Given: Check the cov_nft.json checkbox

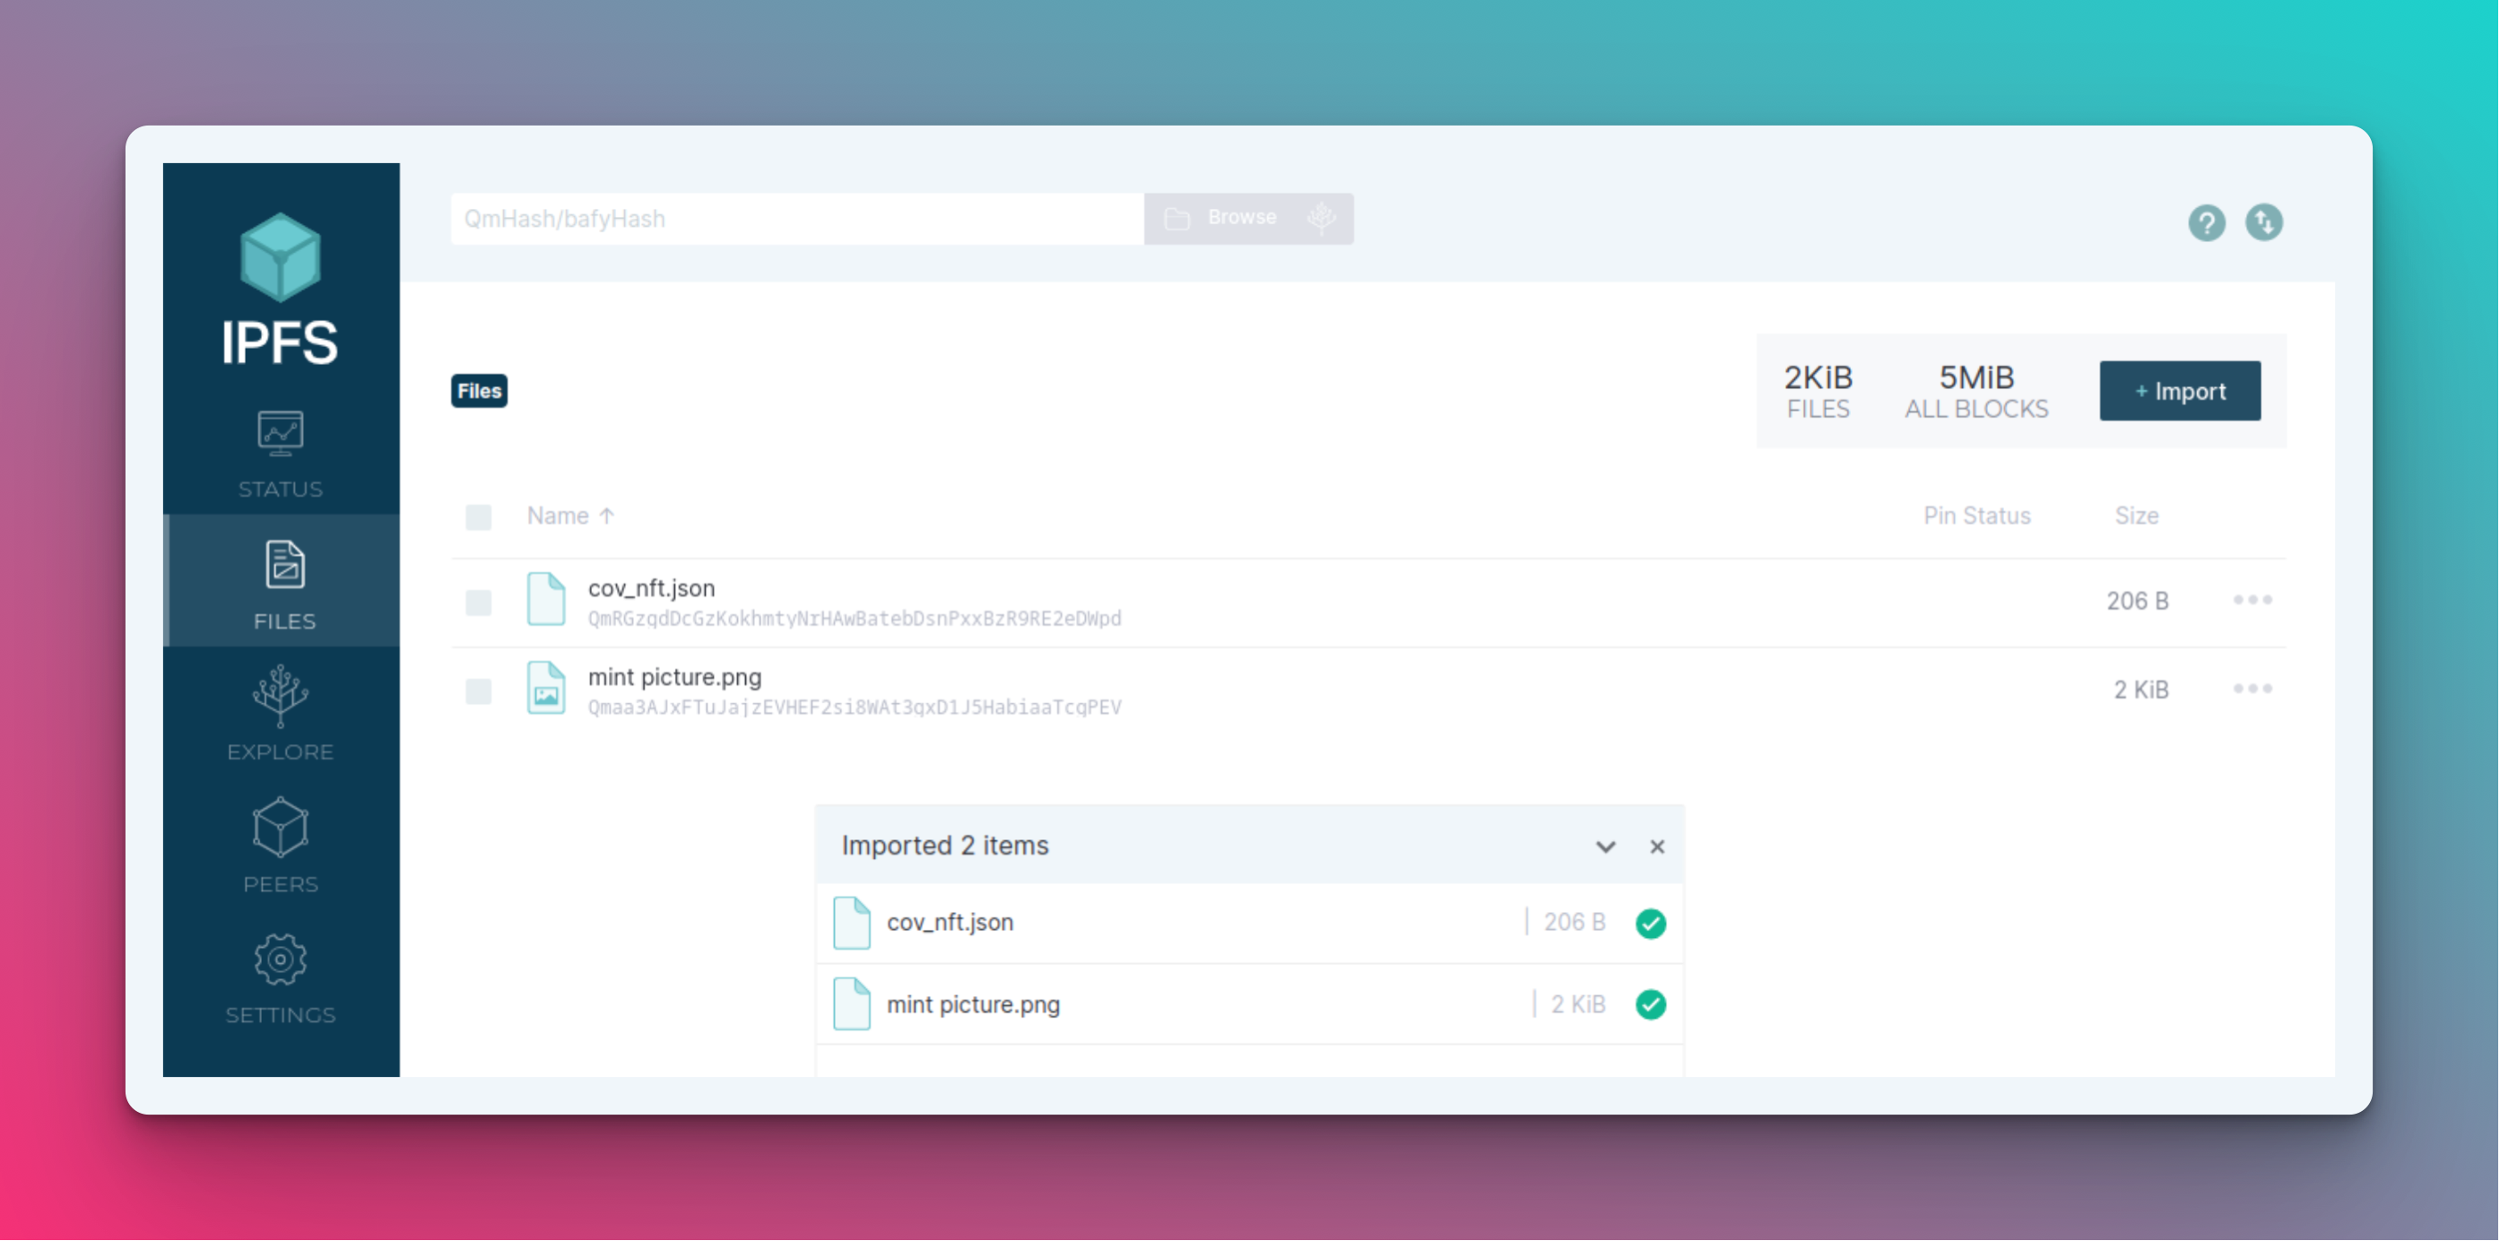Looking at the screenshot, I should pos(479,603).
